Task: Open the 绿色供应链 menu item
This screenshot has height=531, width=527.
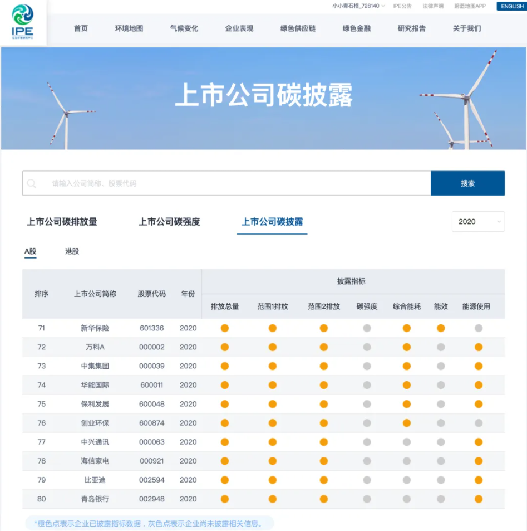Action: (x=298, y=28)
